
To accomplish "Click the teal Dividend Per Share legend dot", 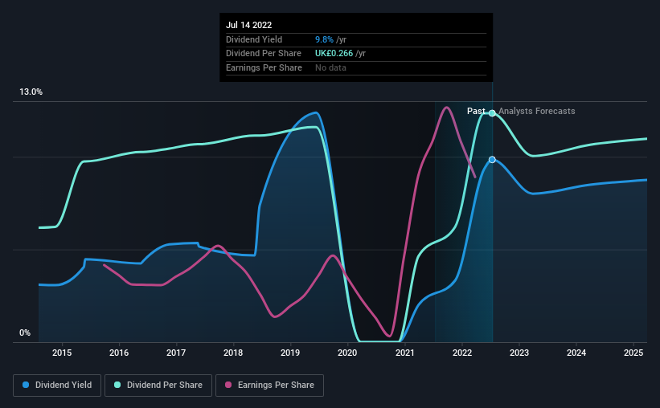I will click(x=117, y=385).
